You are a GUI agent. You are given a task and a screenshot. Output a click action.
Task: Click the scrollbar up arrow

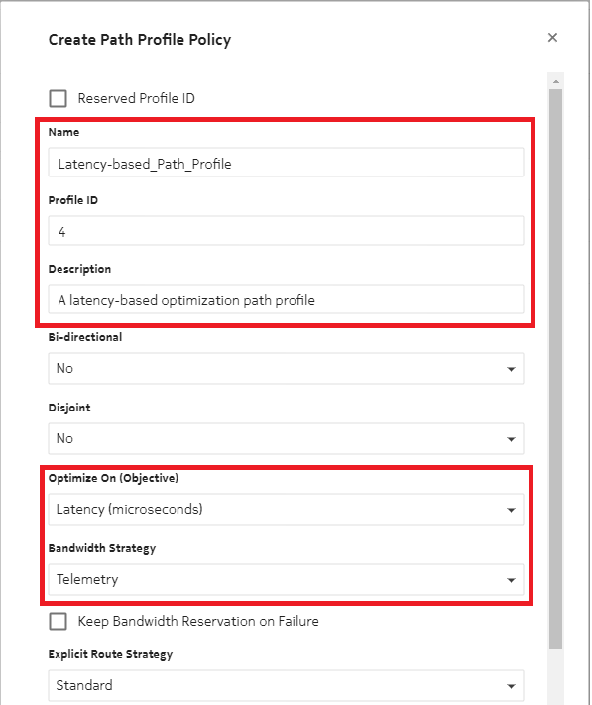[x=556, y=81]
